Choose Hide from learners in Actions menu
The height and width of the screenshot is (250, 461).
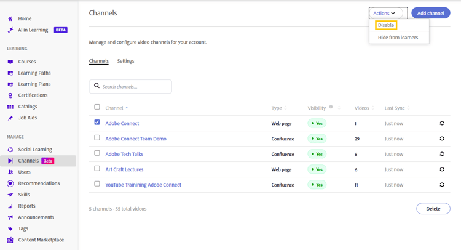(398, 38)
